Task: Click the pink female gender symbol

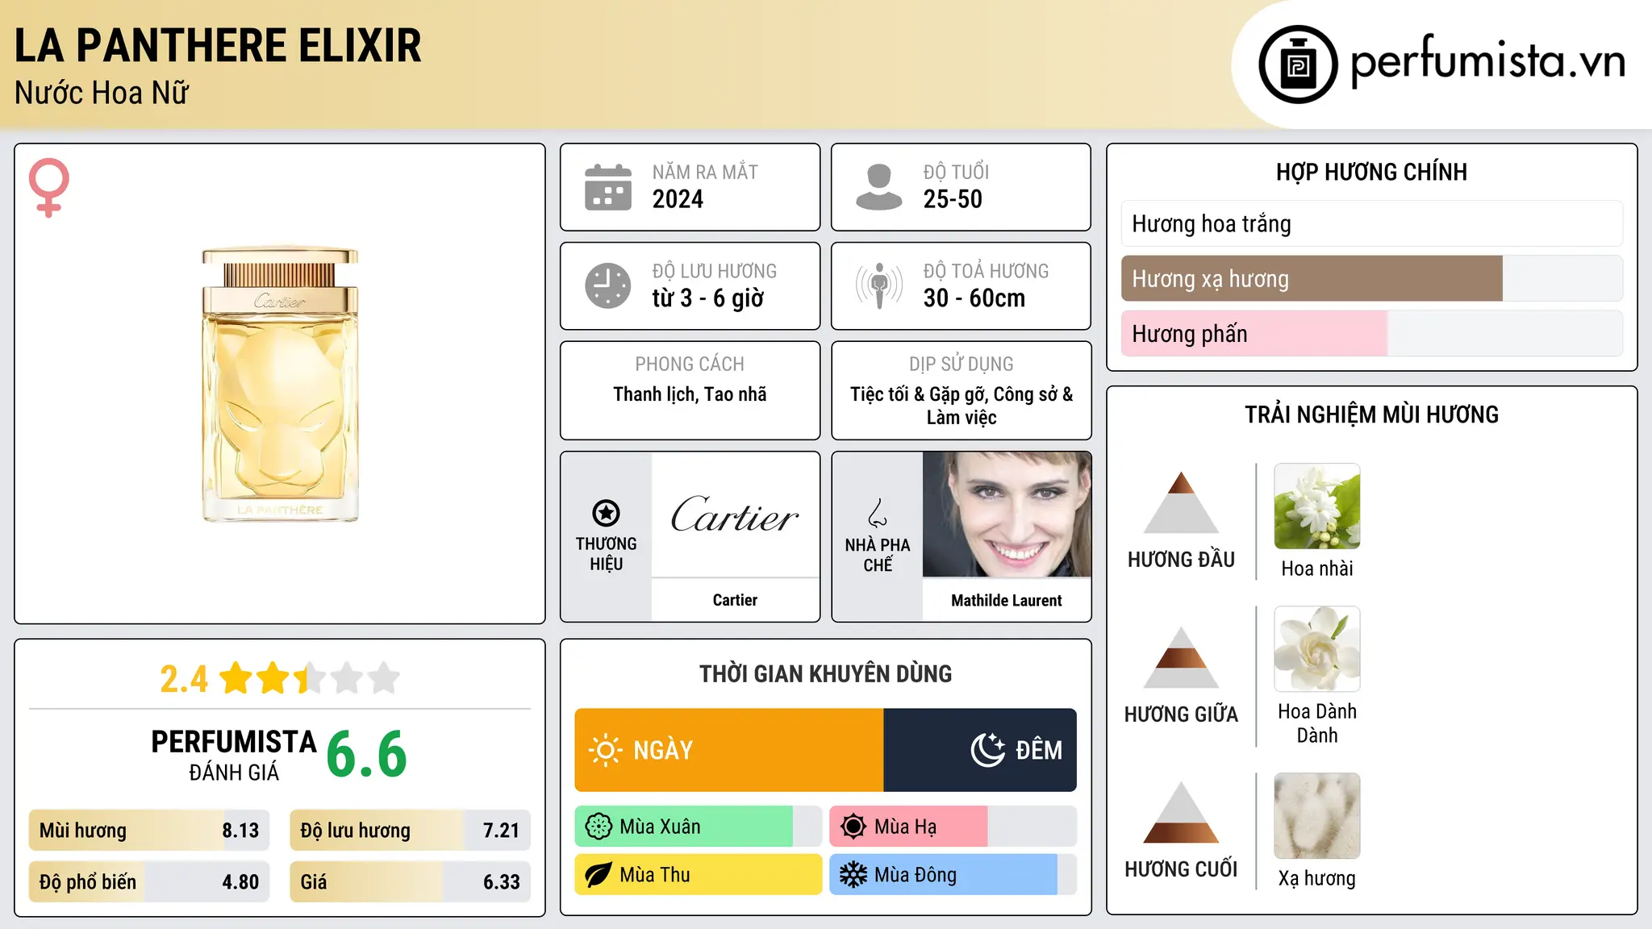Action: (x=49, y=187)
